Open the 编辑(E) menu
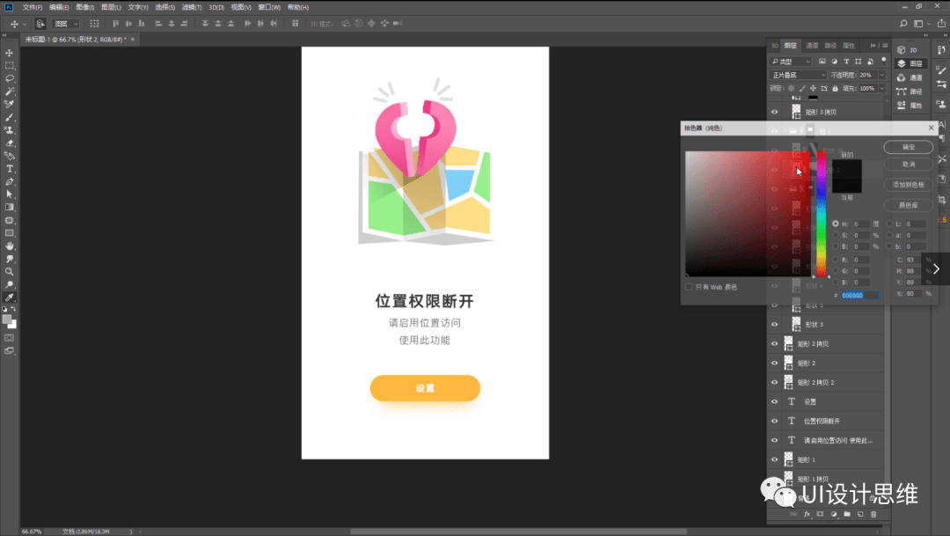 coord(59,7)
